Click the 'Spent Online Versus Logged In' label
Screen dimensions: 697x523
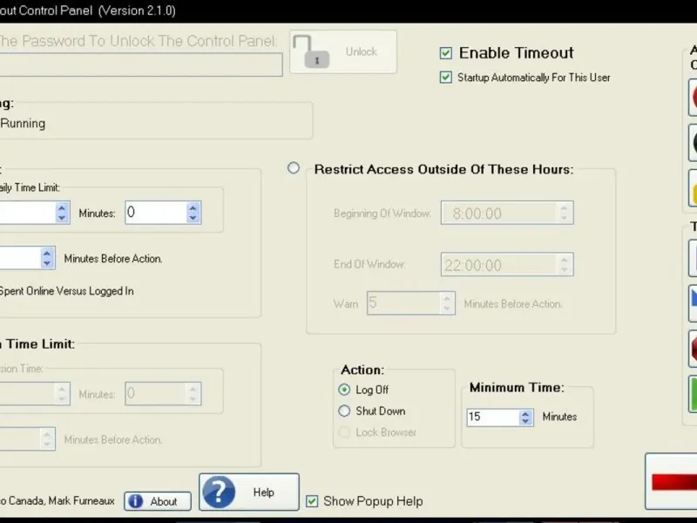pos(67,291)
